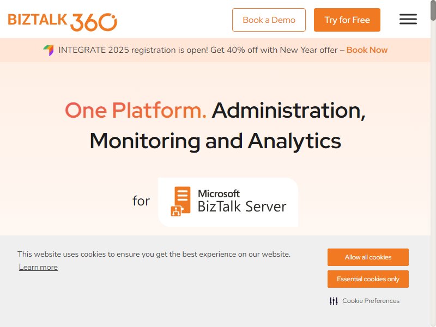The height and width of the screenshot is (327, 436).
Task: Click the Try for Free button
Action: pyautogui.click(x=347, y=20)
